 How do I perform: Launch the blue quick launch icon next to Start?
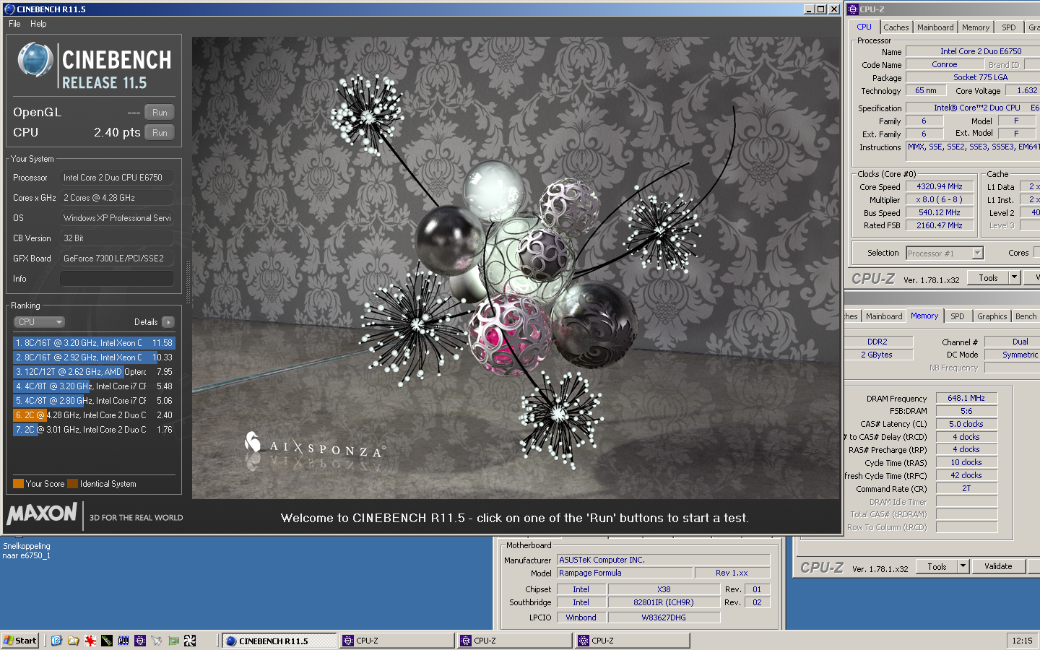pyautogui.click(x=56, y=641)
